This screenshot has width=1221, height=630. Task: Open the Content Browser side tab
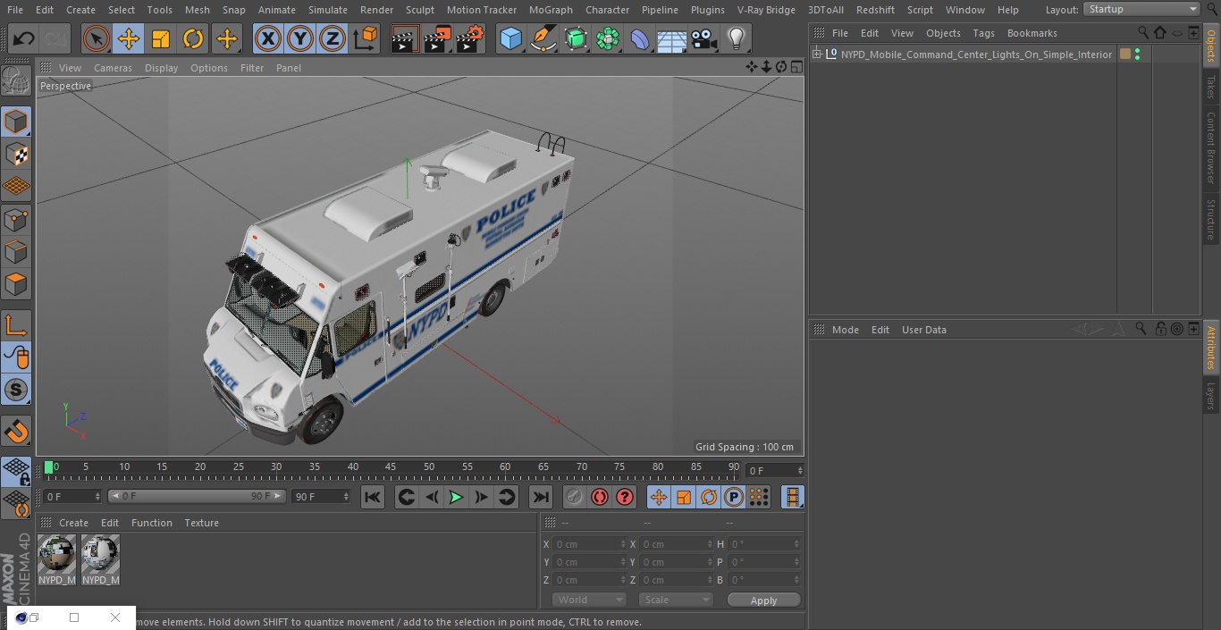tap(1211, 147)
